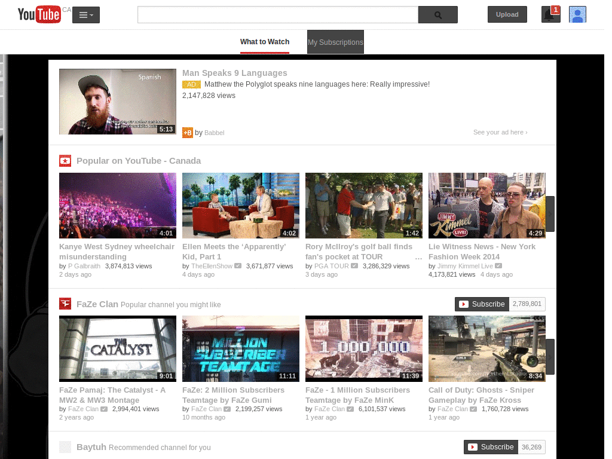Focus the search input field

pyautogui.click(x=278, y=15)
